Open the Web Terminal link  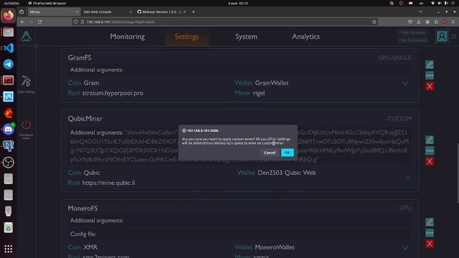(412, 33)
